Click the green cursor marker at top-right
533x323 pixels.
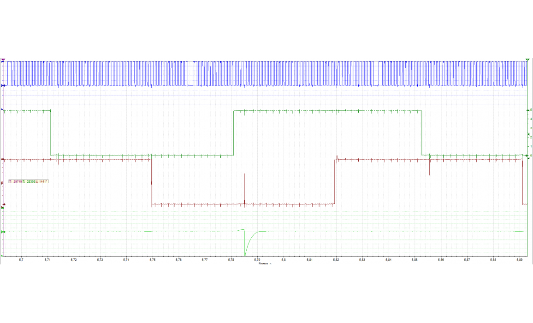click(527, 60)
